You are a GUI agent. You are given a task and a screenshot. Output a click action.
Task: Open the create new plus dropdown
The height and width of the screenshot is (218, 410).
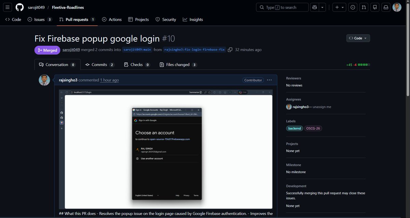[340, 7]
